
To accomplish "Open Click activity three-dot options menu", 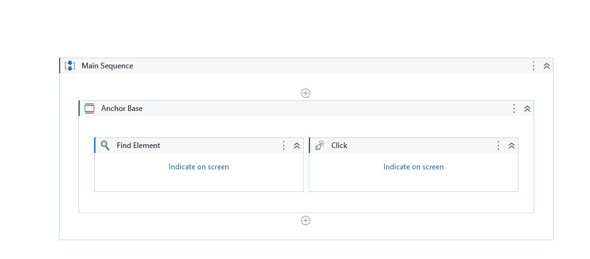I will [x=498, y=145].
